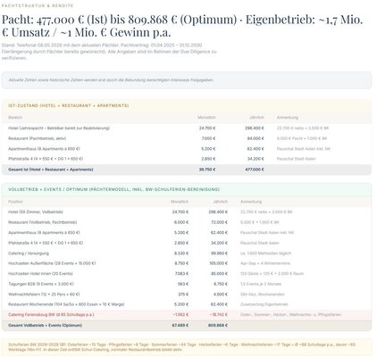Select the Hochzeiten Außenfläche row
The height and width of the screenshot is (357, 377).
click(x=187, y=263)
